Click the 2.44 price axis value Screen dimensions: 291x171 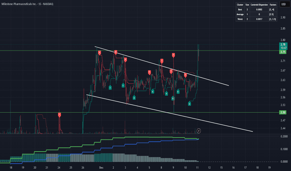coord(283,128)
